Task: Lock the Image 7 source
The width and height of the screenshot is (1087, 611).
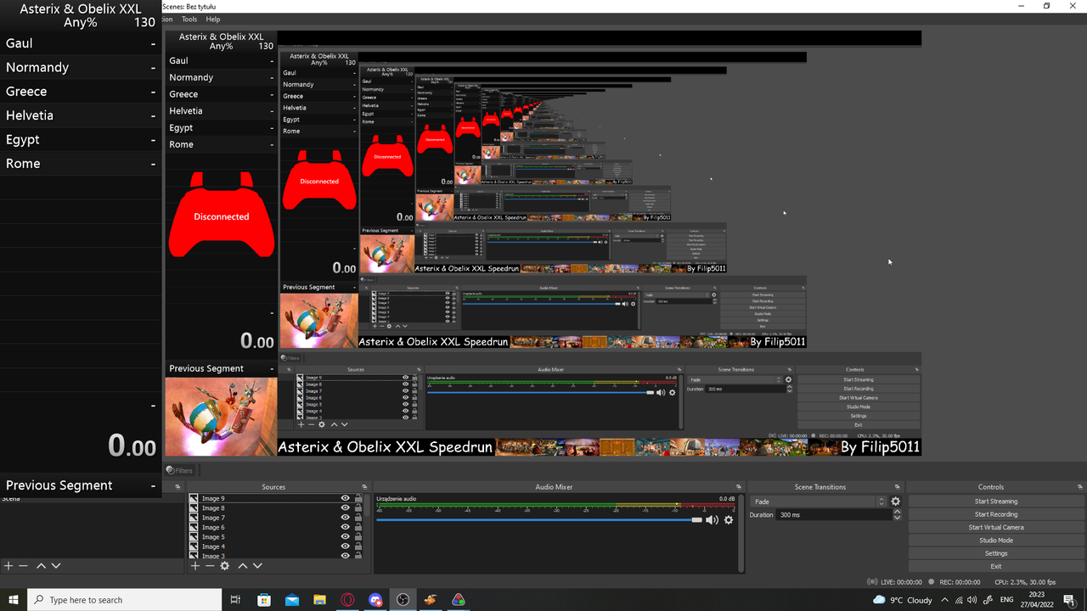Action: 358,518
